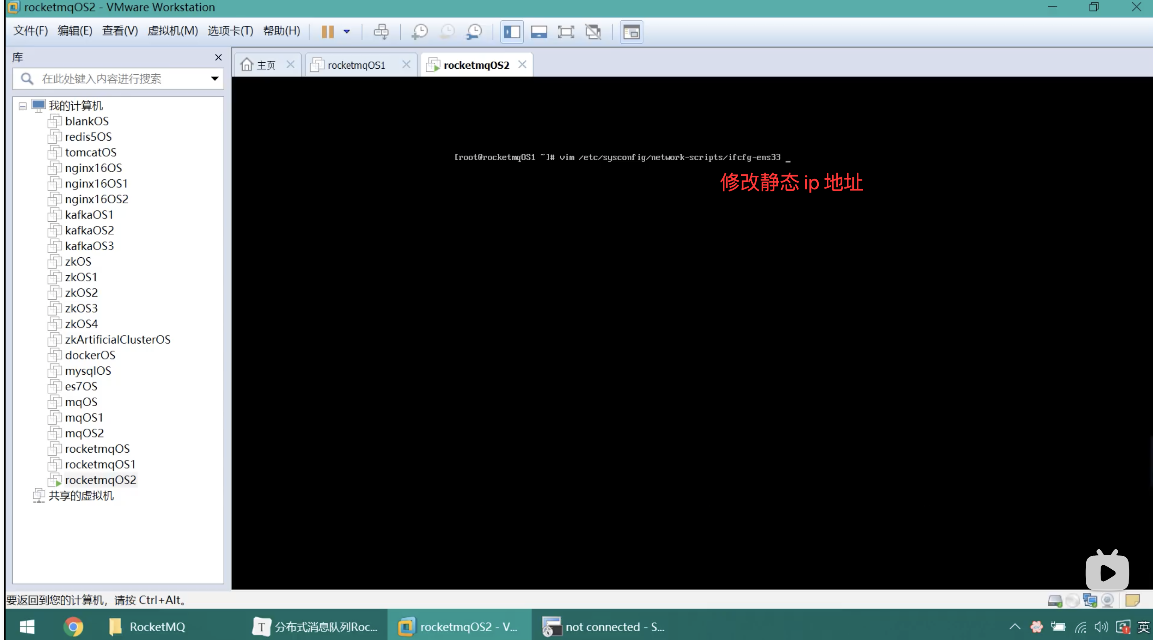Click the Pause virtual machine button
The image size is (1153, 640).
click(x=328, y=32)
